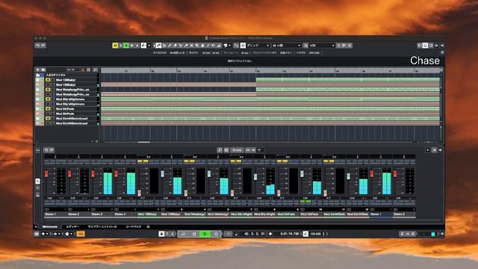Open channel search magnifier in MixConsole
Image resolution: width=478 pixels, height=269 pixels.
tap(220, 150)
